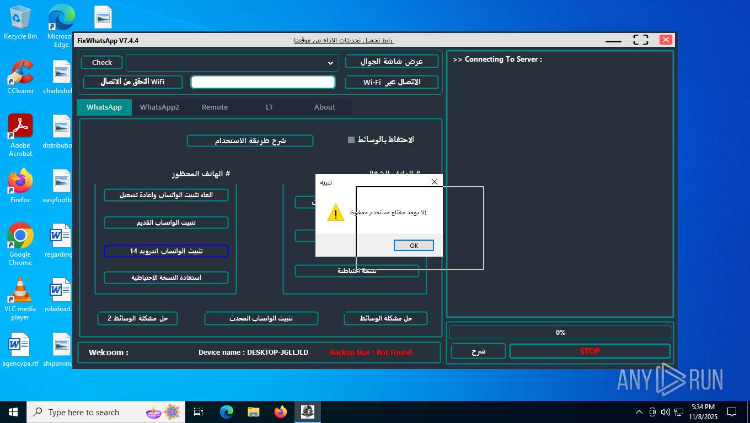Viewport: 750px width, 423px height.
Task: Open VLC media player desktop shortcut
Action: pos(20,299)
